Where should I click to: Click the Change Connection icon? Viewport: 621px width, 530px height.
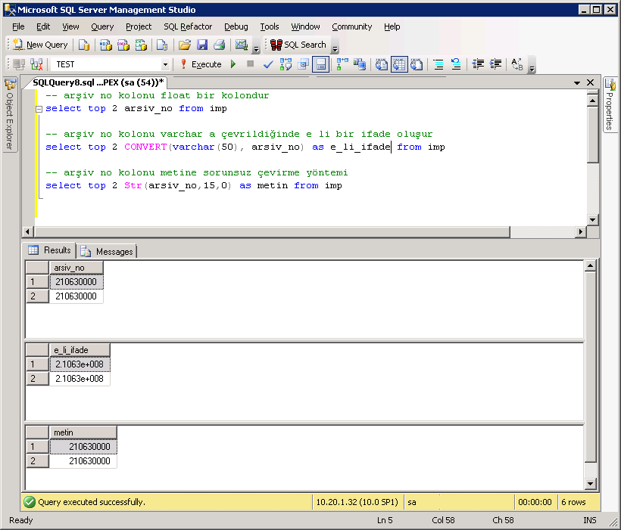36,64
